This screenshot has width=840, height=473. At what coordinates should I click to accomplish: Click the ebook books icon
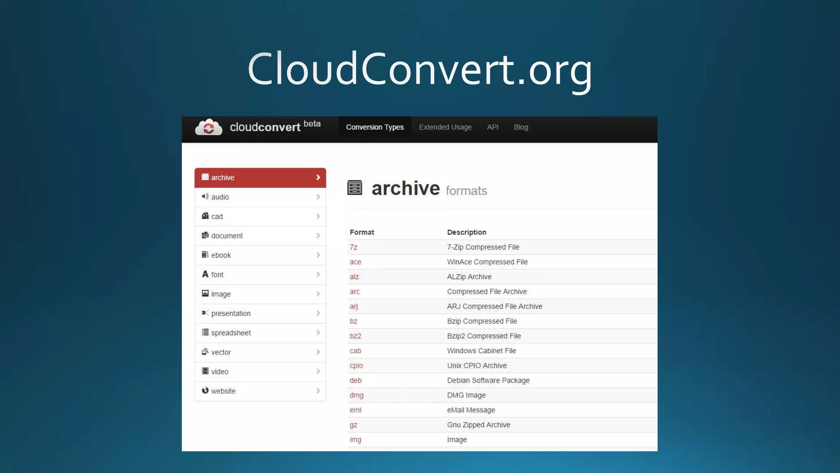tap(205, 255)
